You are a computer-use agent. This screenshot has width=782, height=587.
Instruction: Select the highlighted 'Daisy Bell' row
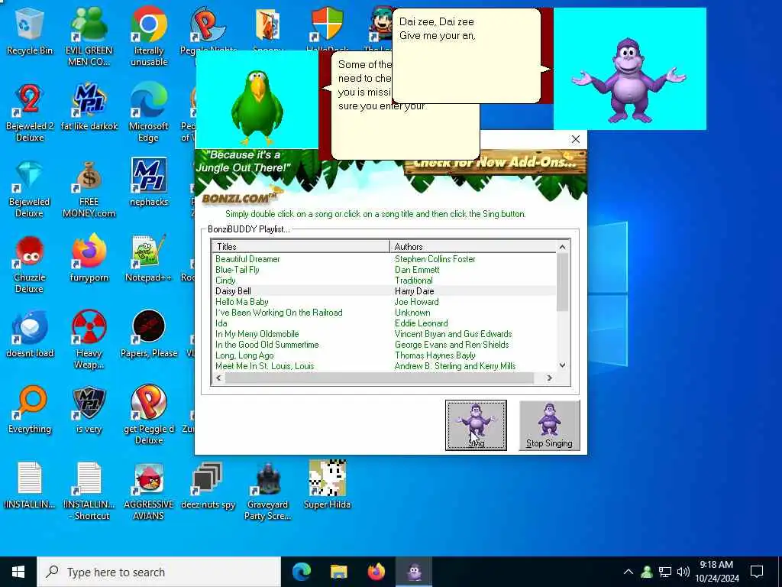click(384, 291)
